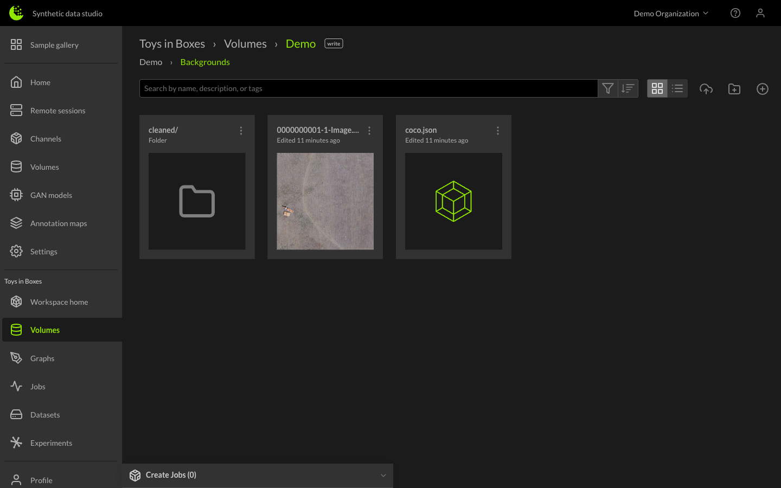Open GAN models

[x=51, y=195]
